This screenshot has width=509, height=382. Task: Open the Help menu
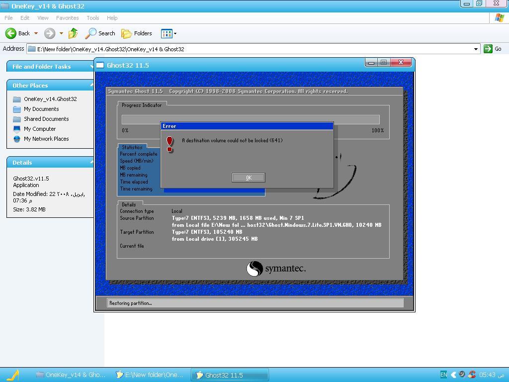click(112, 18)
